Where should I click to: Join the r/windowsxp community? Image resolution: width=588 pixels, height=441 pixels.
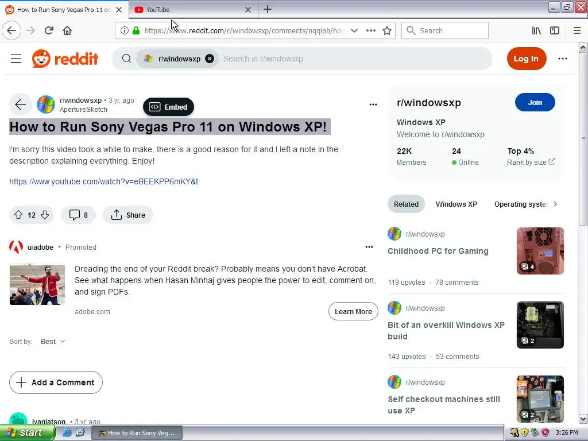(535, 102)
